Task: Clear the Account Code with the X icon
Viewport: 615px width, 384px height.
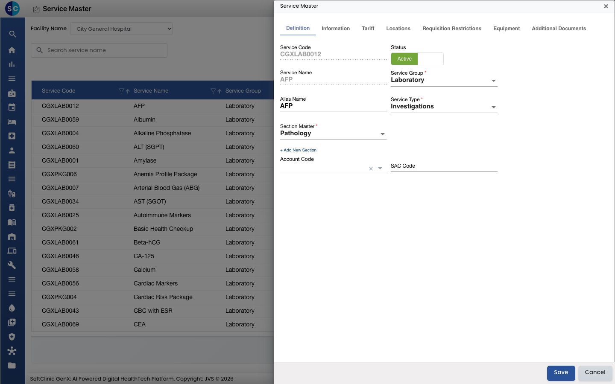Action: click(x=371, y=169)
